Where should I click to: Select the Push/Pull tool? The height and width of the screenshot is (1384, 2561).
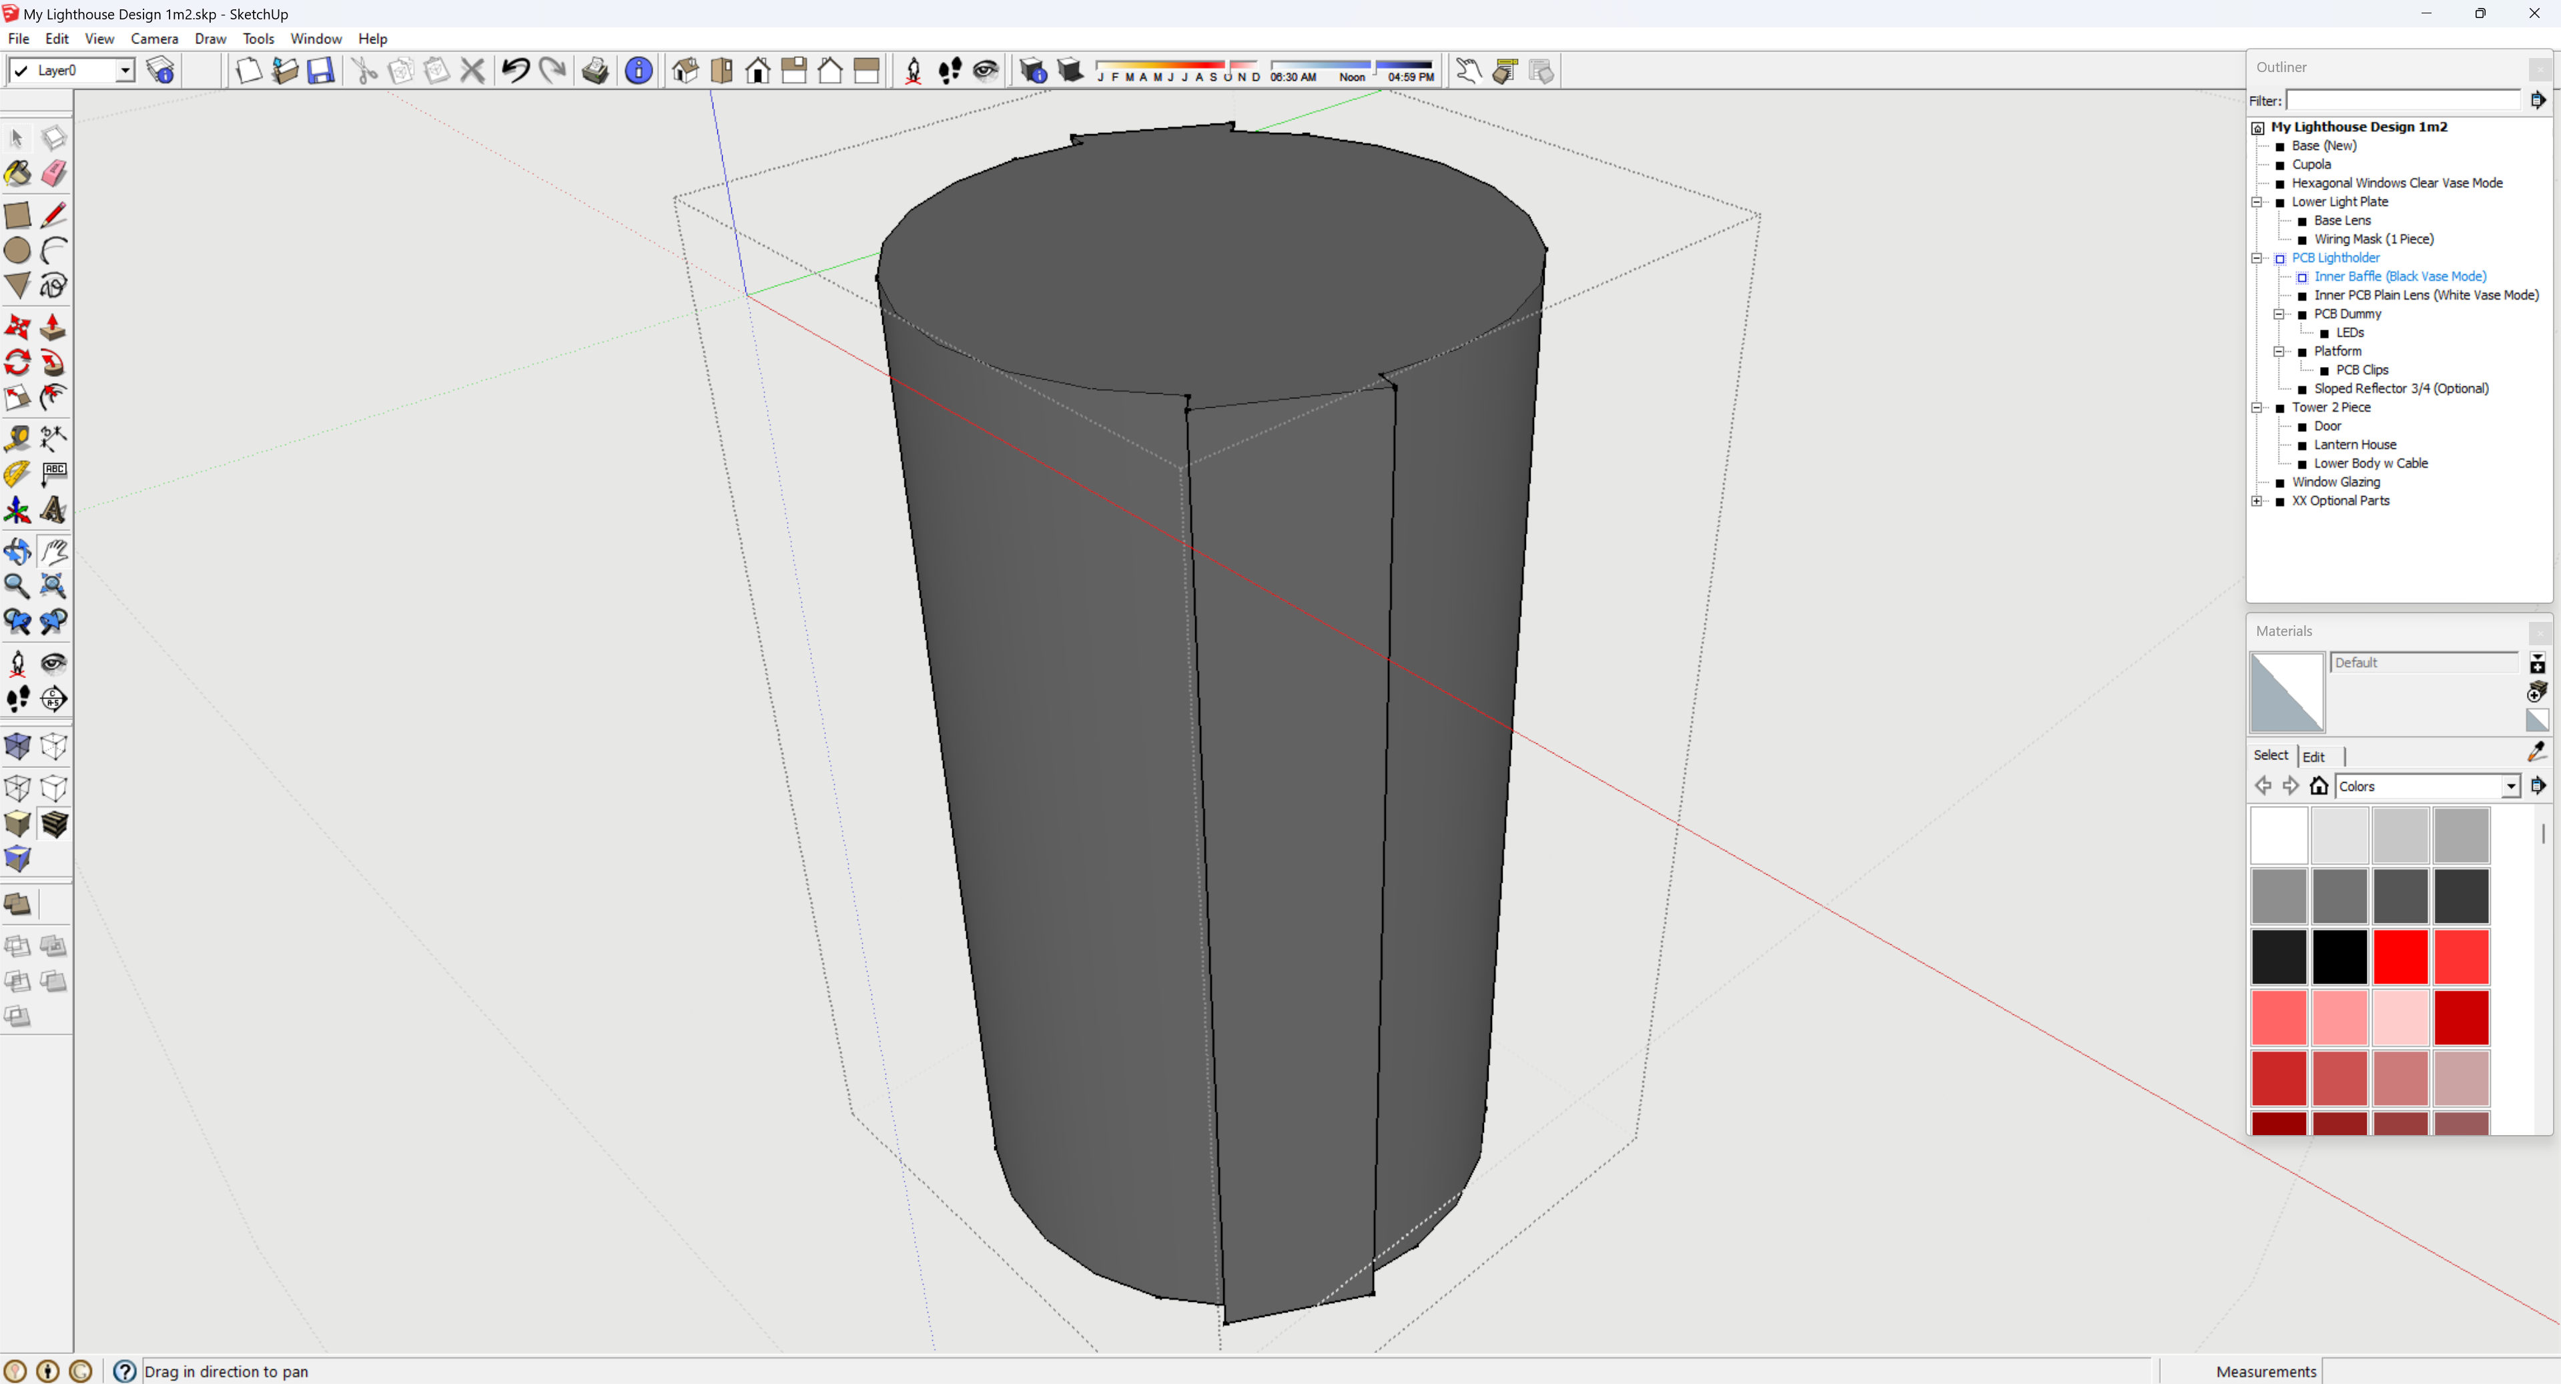coord(53,327)
